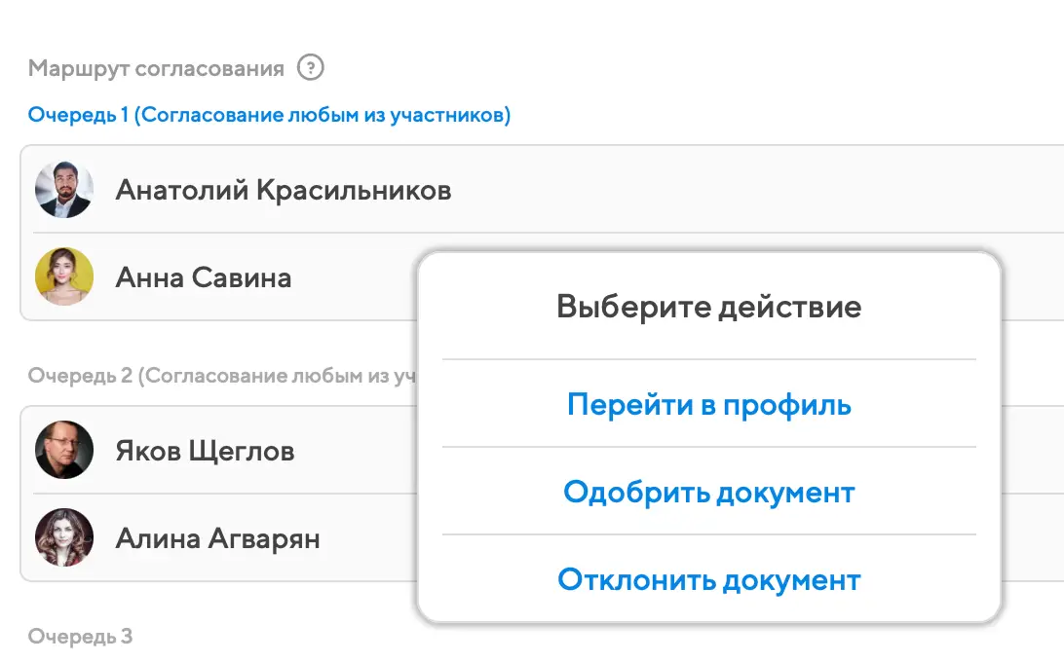
Task: Choose 'Перейти в профиль' from the popup
Action: point(708,404)
